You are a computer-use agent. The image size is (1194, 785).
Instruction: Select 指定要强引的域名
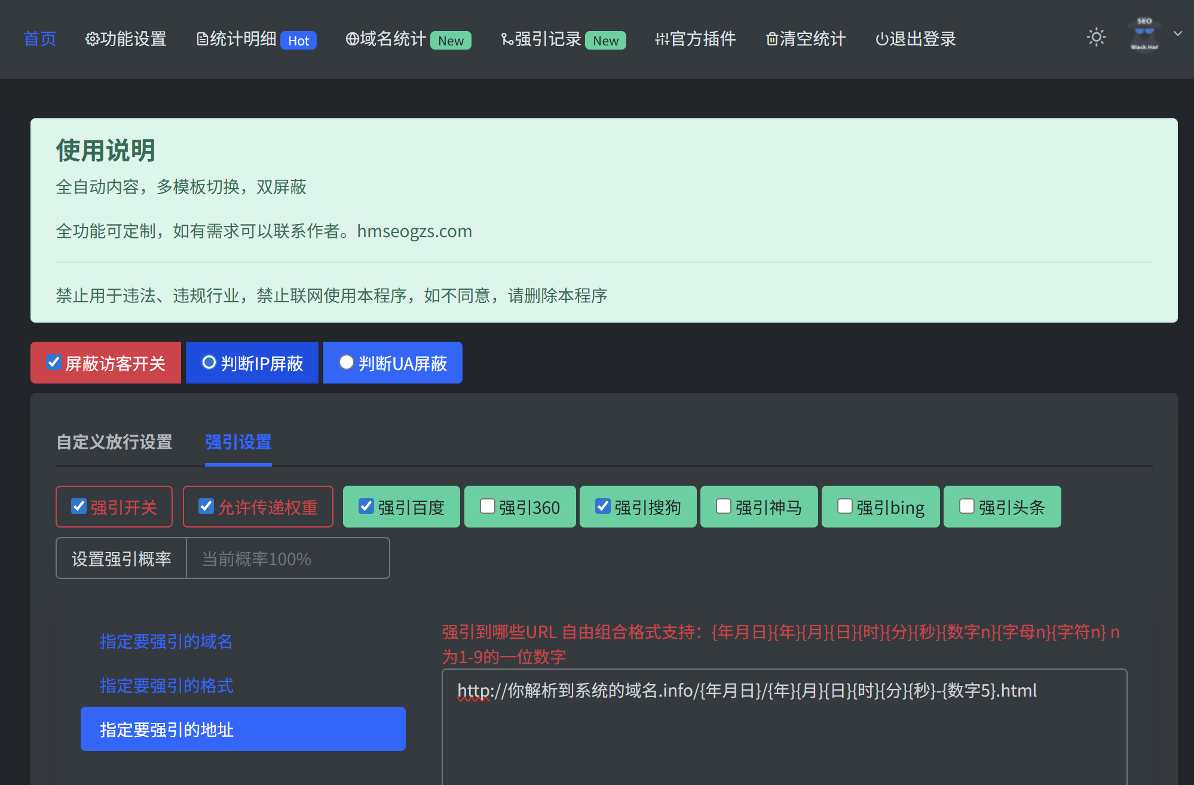166,642
